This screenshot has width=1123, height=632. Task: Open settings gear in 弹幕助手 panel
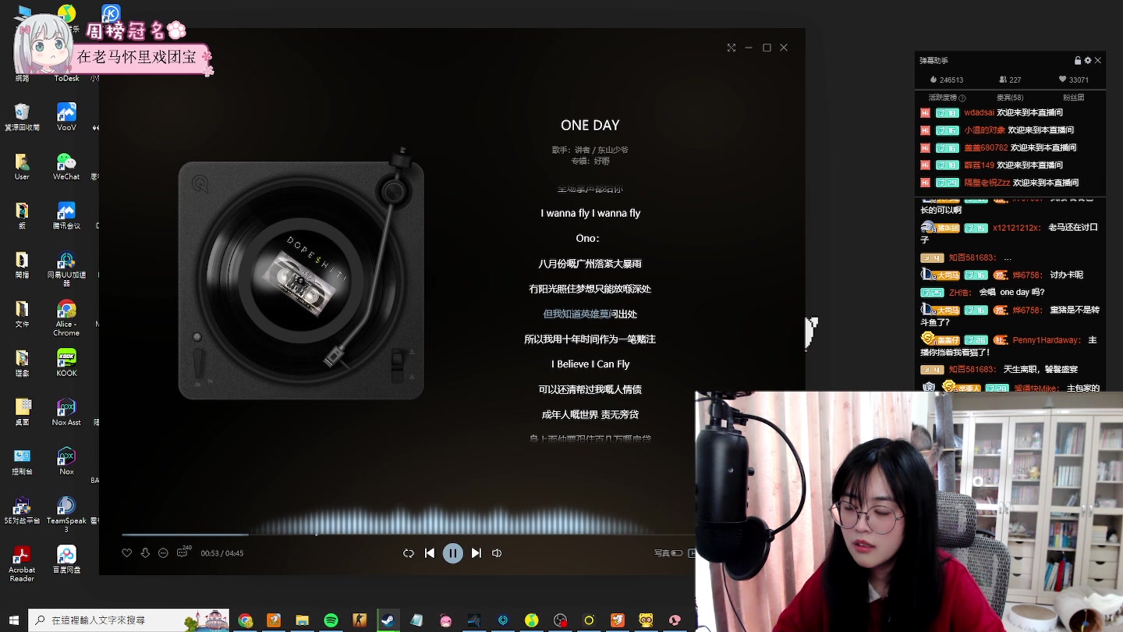[1088, 61]
